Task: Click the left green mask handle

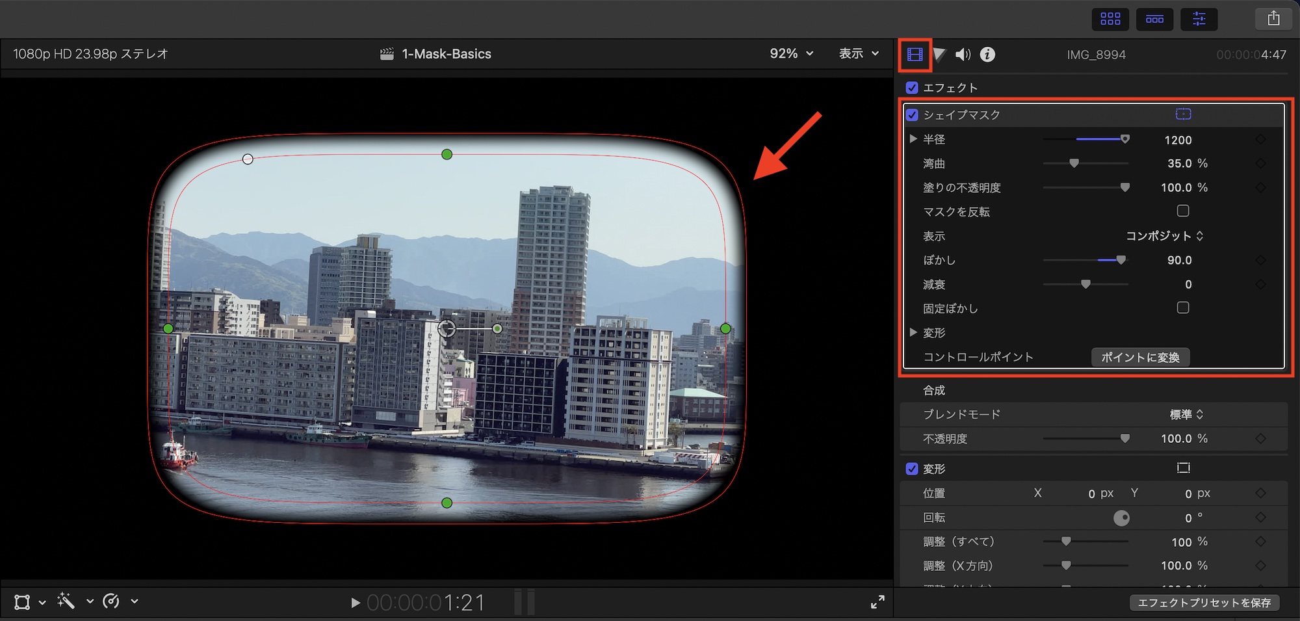Action: (x=168, y=329)
